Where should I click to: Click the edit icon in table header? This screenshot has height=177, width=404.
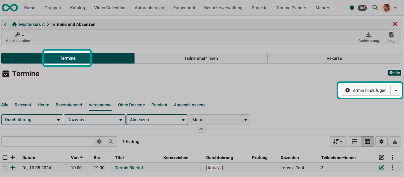coord(381,158)
